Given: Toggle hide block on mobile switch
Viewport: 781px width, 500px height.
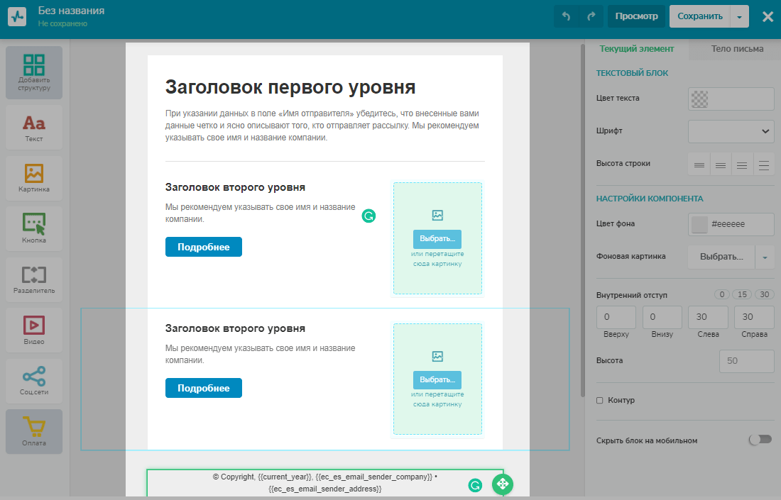Looking at the screenshot, I should [x=760, y=440].
